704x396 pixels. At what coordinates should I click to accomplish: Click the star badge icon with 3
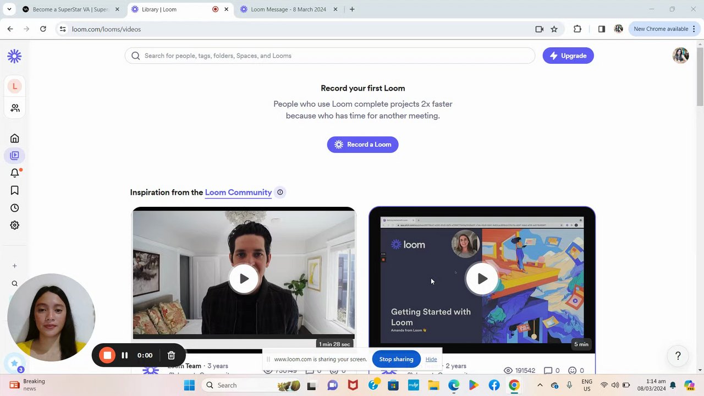coord(14,364)
